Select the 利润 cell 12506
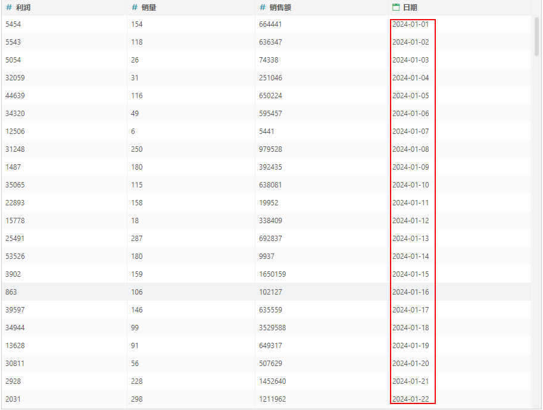Image resolution: width=543 pixels, height=410 pixels. click(15, 132)
